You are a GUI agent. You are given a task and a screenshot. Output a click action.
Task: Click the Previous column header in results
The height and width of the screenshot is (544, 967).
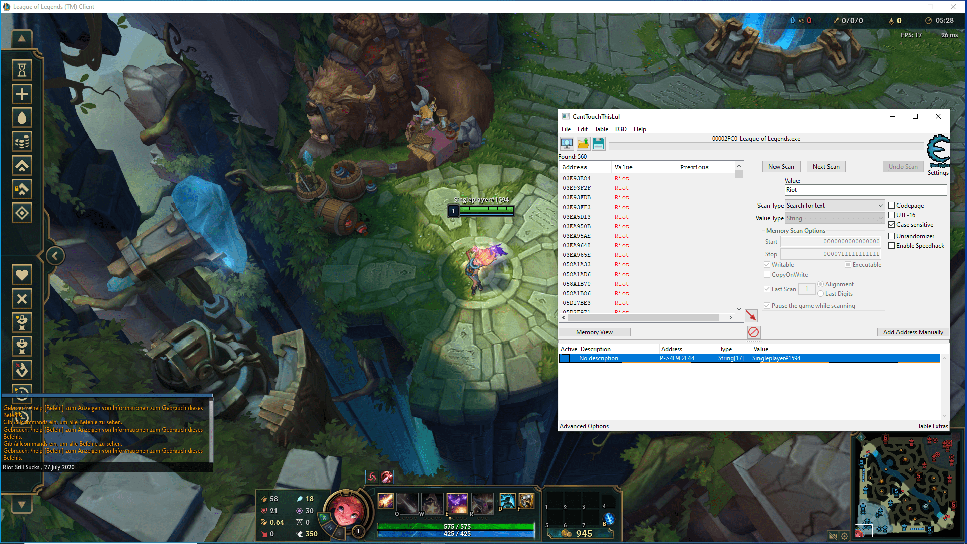(706, 167)
